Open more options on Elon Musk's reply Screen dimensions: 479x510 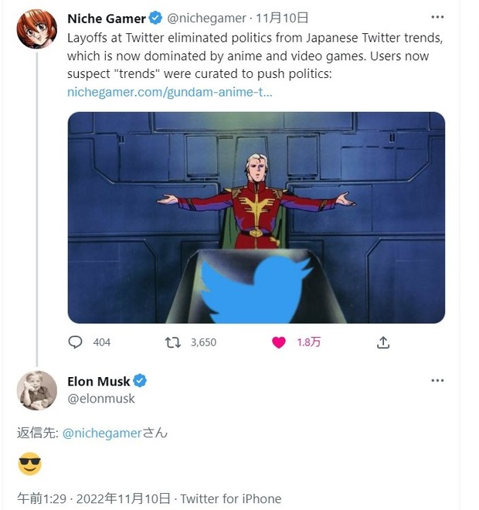[x=437, y=381]
